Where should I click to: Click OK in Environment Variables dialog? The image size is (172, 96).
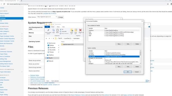click(128, 72)
